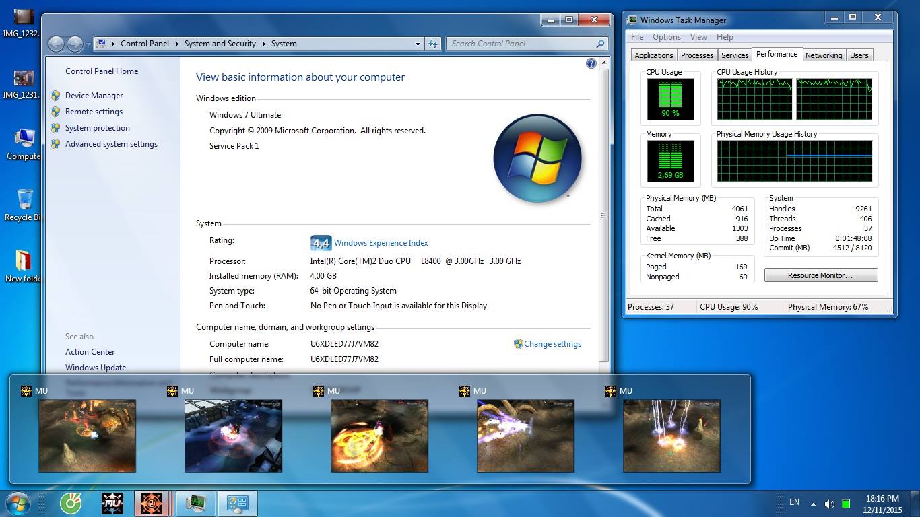
Task: Select Control Panel breadcrumb segment
Action: pyautogui.click(x=144, y=44)
